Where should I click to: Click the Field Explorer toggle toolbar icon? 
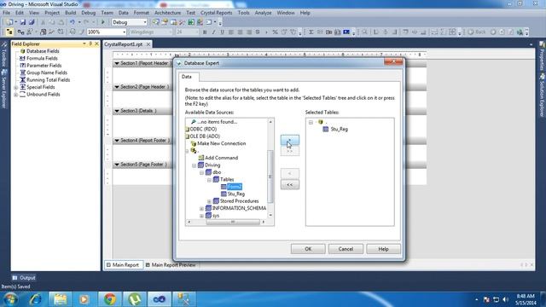(9, 32)
